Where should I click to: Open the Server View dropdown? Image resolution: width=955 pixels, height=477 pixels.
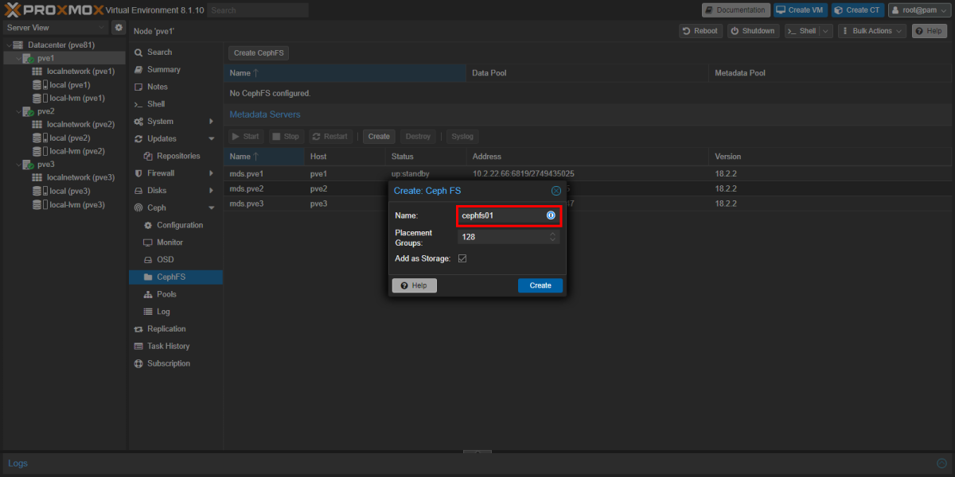102,27
